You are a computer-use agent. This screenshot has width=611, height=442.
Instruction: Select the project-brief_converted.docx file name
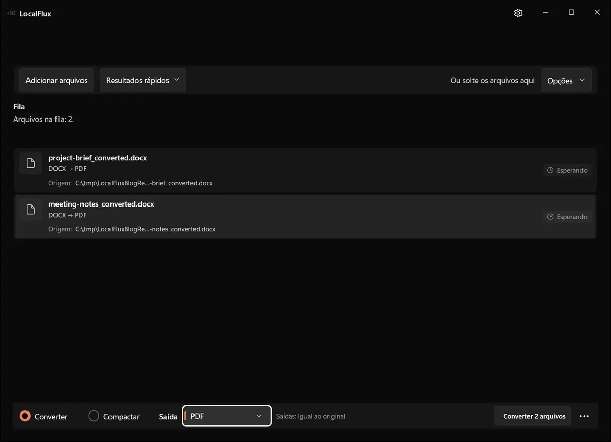[98, 158]
